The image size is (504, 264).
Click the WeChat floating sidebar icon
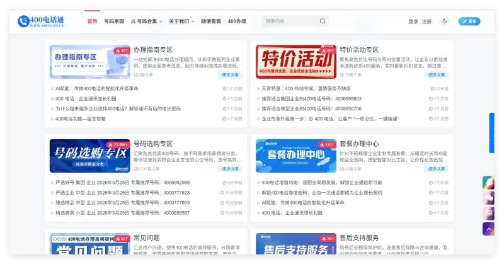tap(488, 198)
